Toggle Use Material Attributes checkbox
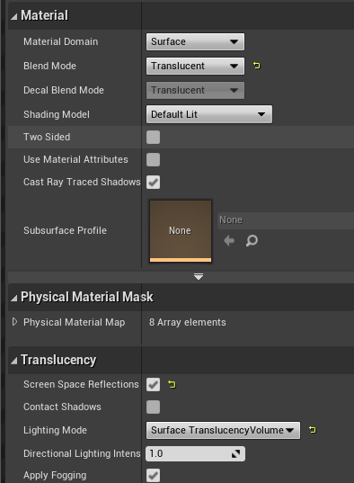 [x=153, y=159]
